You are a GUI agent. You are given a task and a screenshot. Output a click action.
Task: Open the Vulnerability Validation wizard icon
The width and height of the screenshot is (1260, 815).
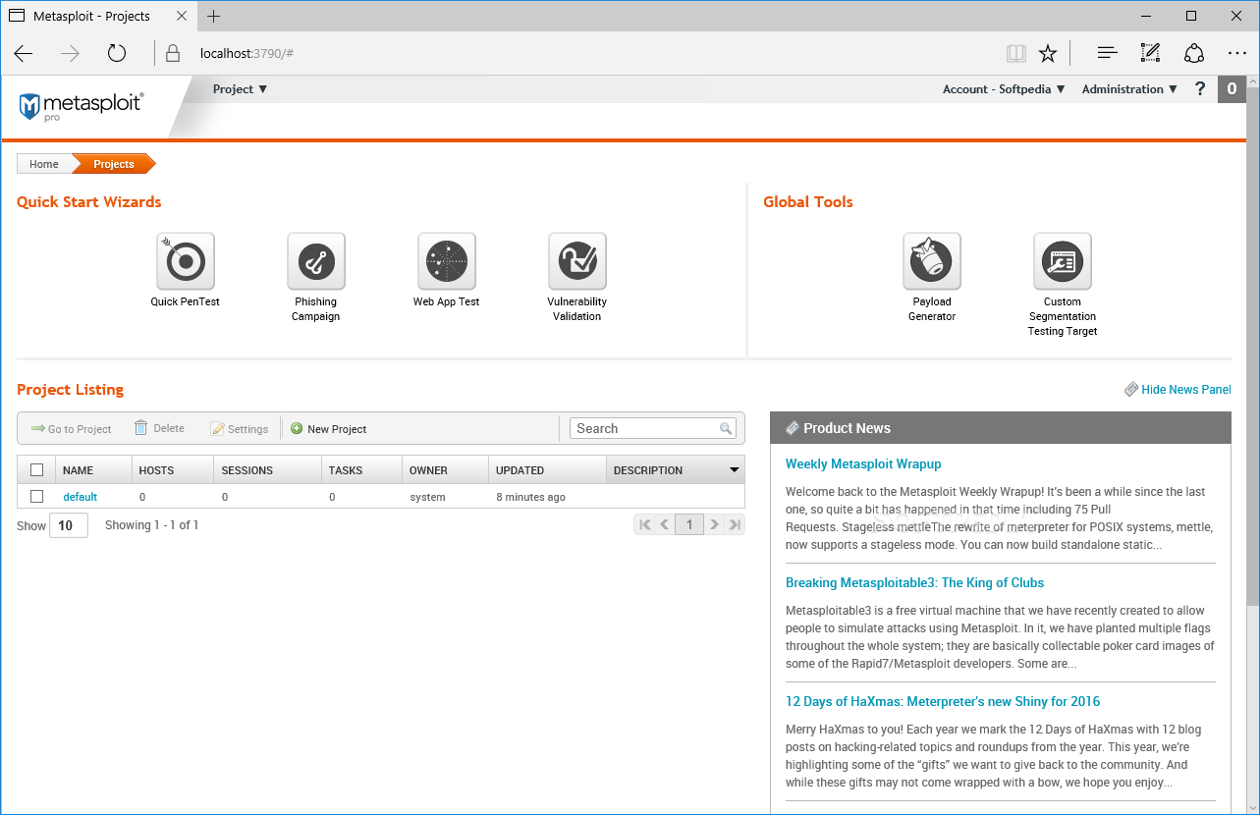pyautogui.click(x=576, y=261)
